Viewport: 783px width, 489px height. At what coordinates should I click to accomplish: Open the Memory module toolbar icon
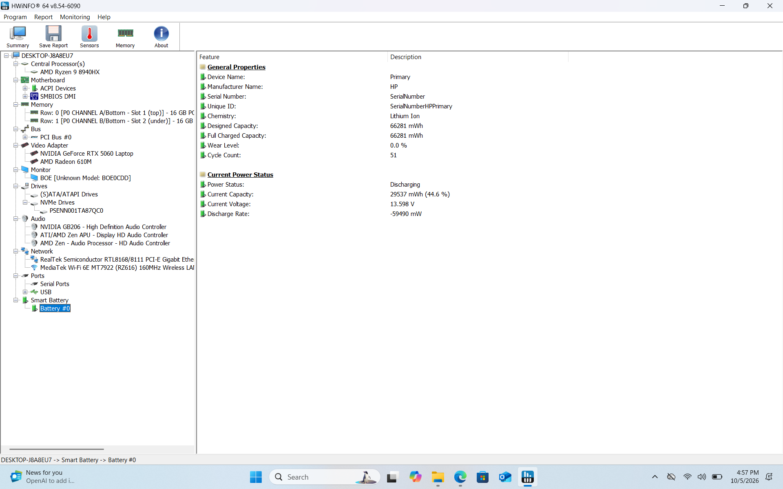tap(125, 37)
